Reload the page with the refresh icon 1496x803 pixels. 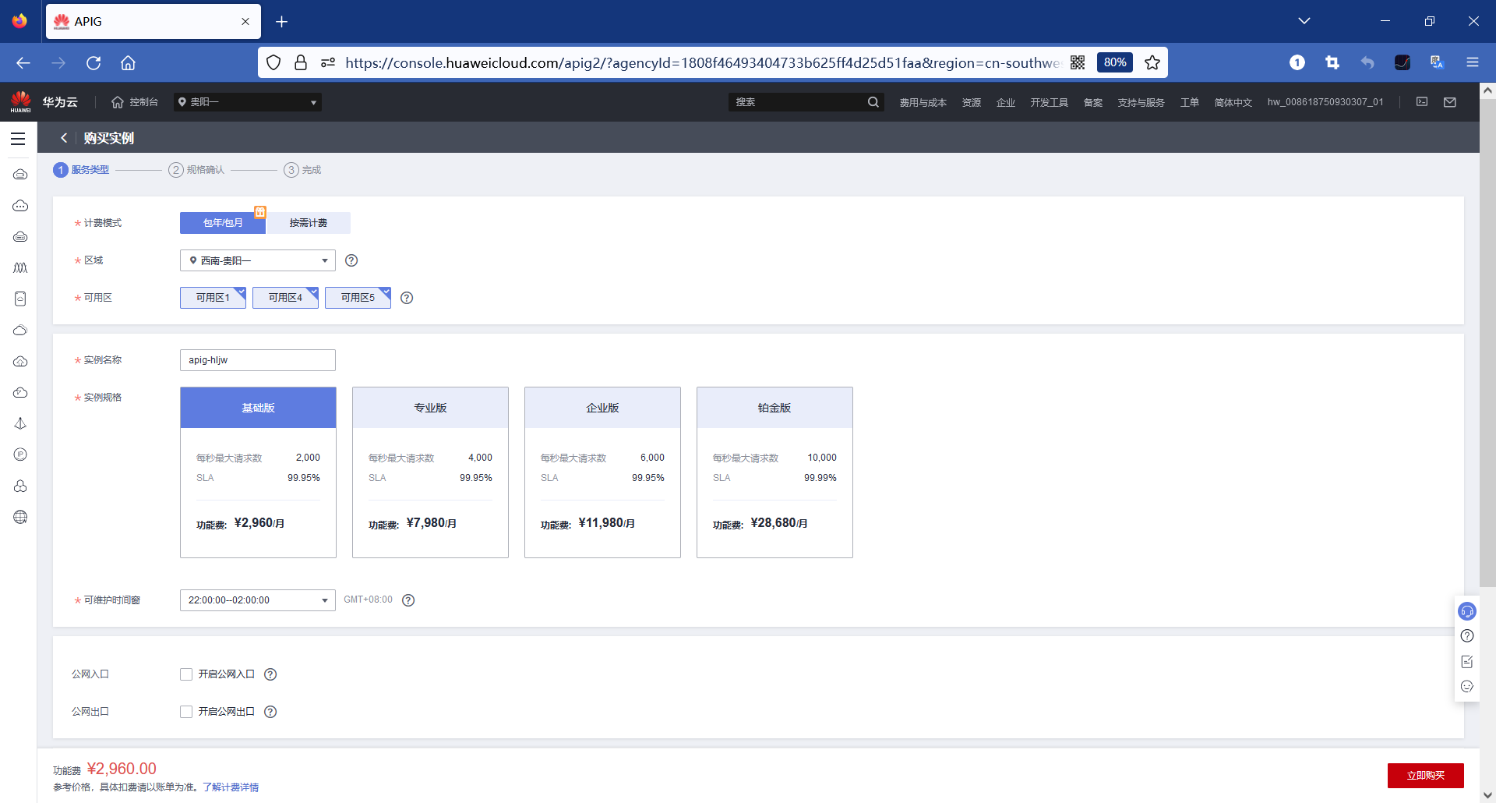pyautogui.click(x=93, y=62)
